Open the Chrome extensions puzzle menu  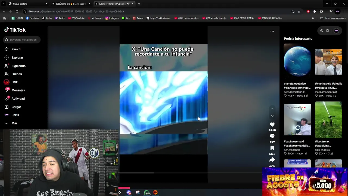pyautogui.click(x=321, y=11)
